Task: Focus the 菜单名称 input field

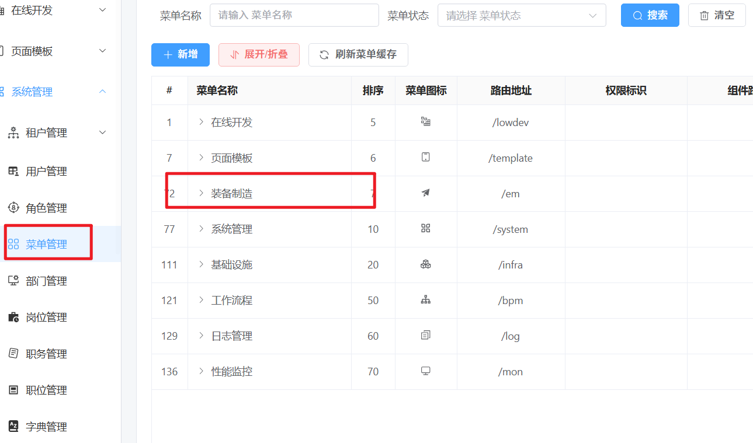Action: click(294, 16)
